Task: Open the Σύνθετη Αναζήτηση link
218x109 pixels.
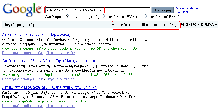Action: tap(187, 8)
